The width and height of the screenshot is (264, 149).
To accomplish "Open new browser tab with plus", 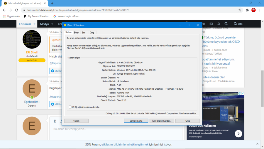I will 52,3.
